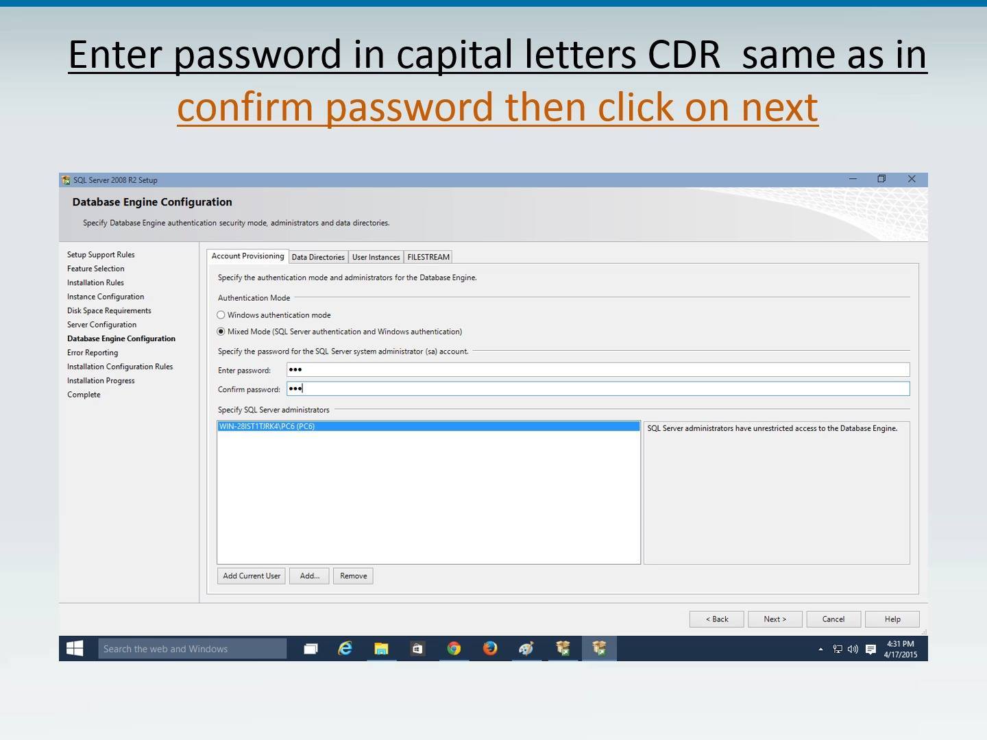Close the SQL Server Setup window
This screenshot has width=987, height=740.
[912, 179]
